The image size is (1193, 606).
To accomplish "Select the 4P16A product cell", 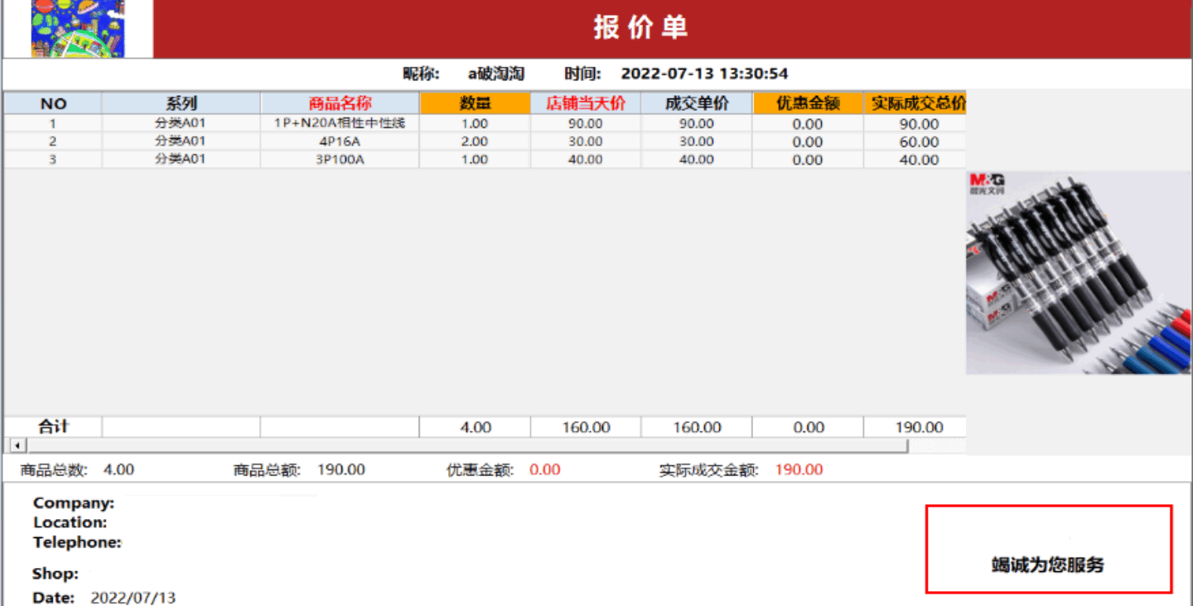I will click(340, 142).
